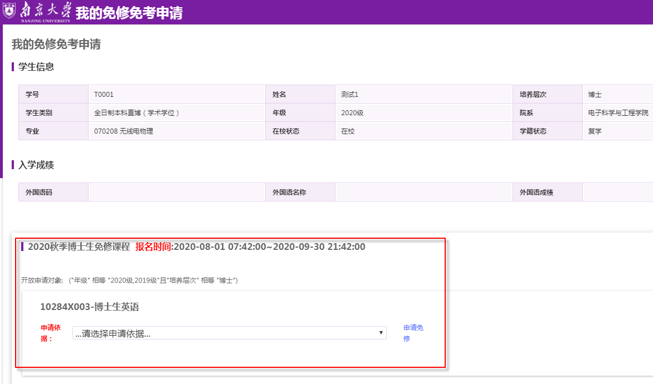Click the 学生信息 section heading
The height and width of the screenshot is (384, 653).
[36, 67]
